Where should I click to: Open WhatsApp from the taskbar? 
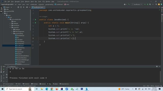click(72, 89)
